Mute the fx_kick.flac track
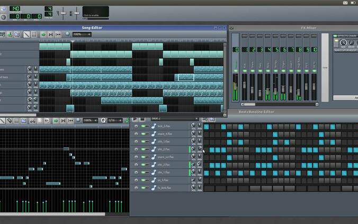Screen dimensions: 358x224 click(144, 188)
